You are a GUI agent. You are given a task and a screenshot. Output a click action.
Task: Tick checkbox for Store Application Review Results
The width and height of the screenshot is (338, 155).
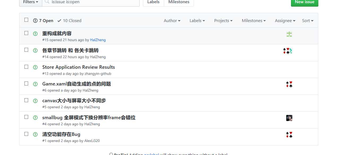[x=26, y=67]
